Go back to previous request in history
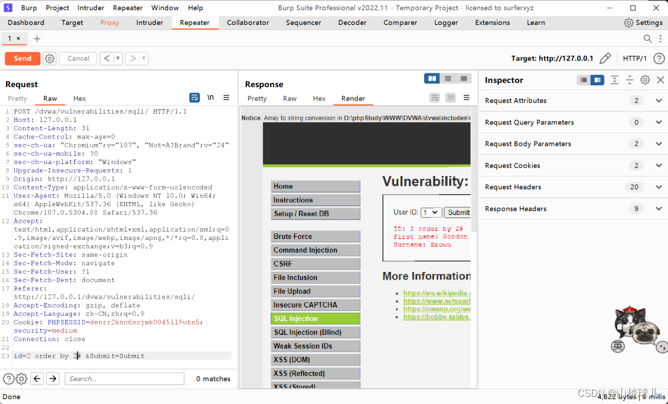 pos(106,59)
